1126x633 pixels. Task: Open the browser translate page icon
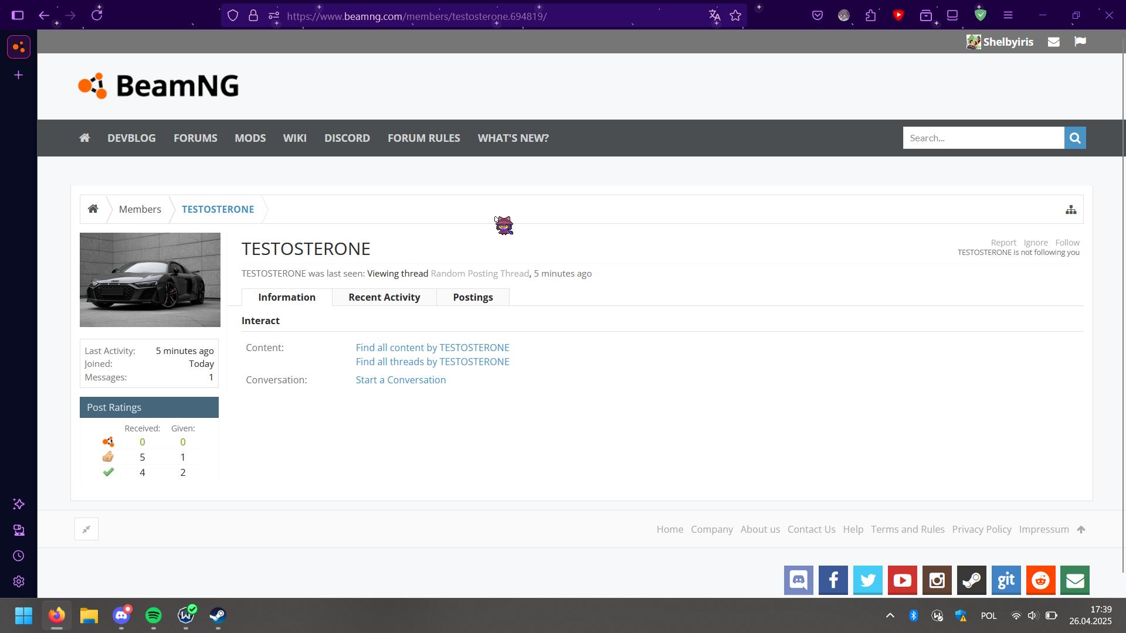pyautogui.click(x=714, y=16)
